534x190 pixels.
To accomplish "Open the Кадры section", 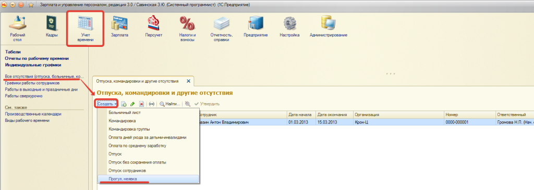I will click(x=52, y=27).
